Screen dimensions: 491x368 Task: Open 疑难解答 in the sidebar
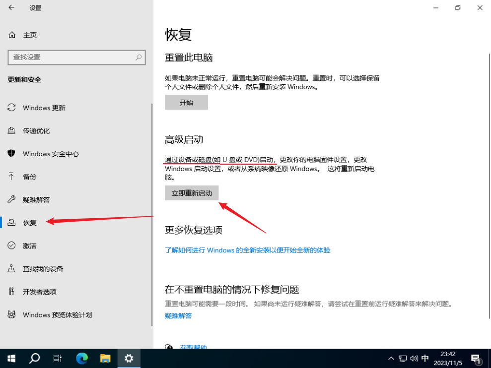[36, 200]
